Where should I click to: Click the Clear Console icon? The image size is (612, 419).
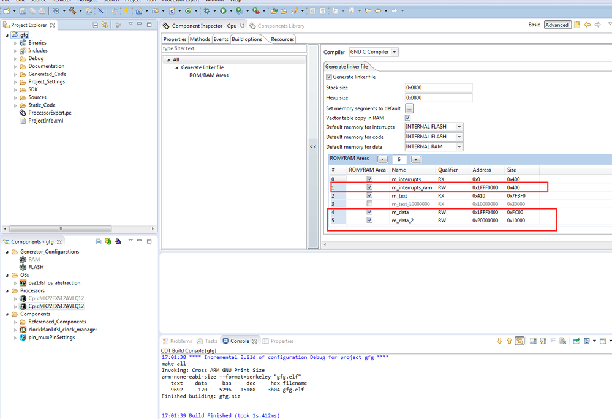(x=562, y=341)
